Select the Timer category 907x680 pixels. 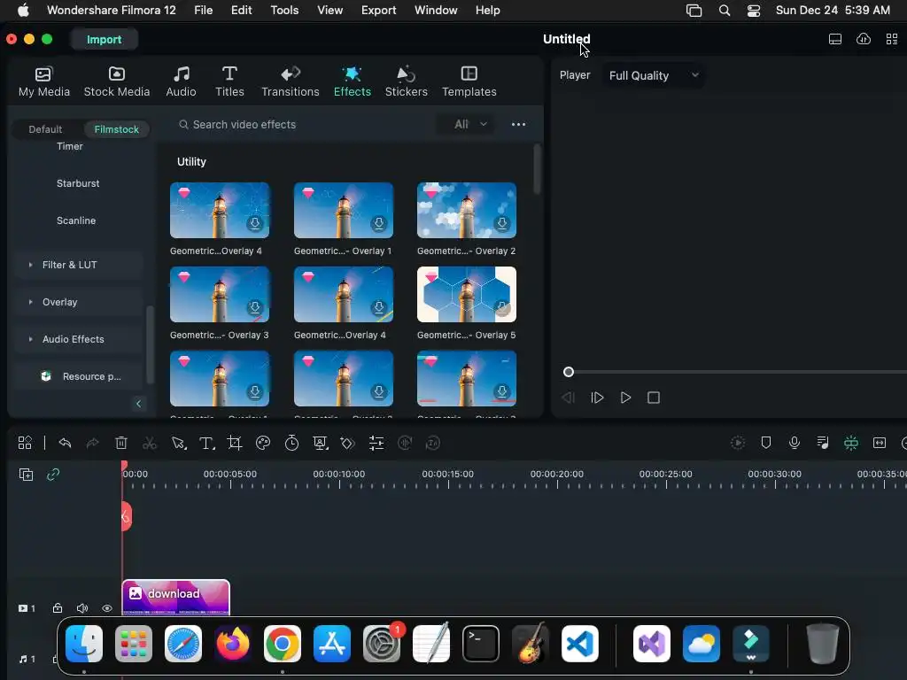69,146
